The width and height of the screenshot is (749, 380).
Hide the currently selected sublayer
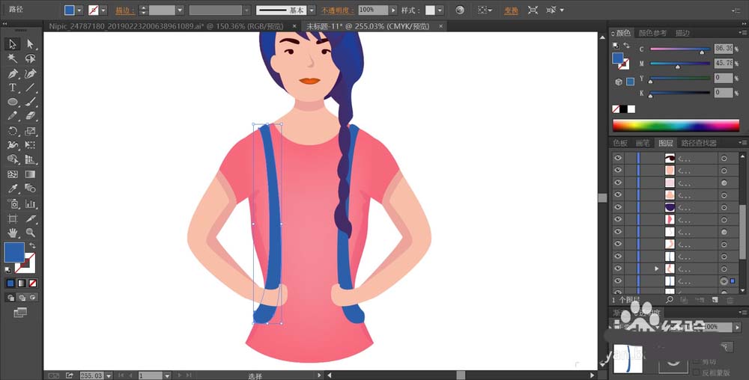[618, 281]
